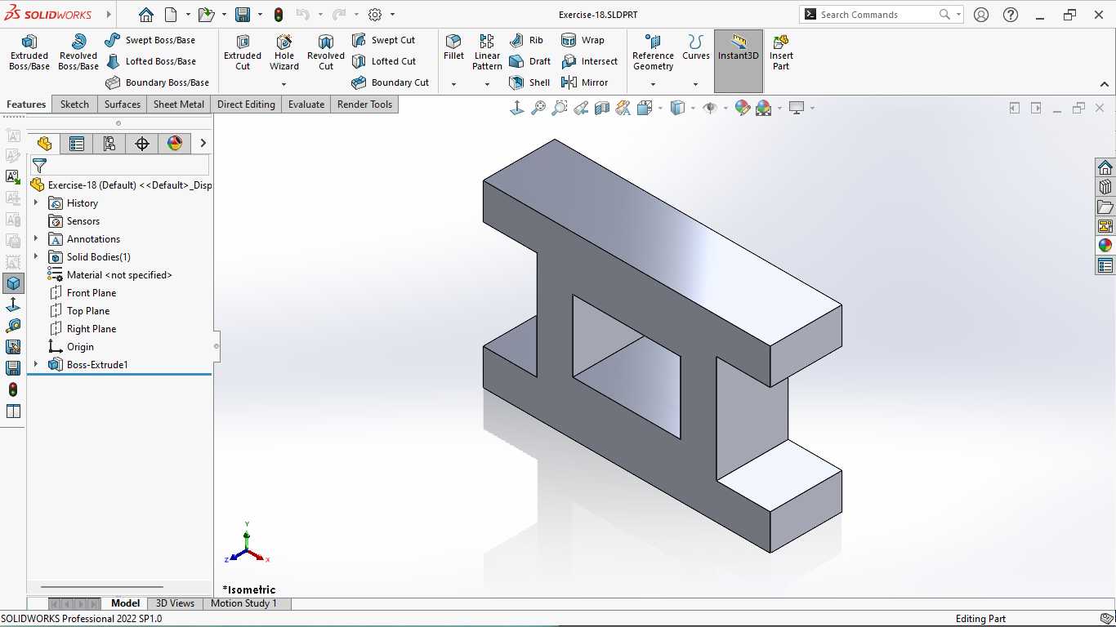Pick the Boundary Boss/Base tool
The image size is (1116, 627).
point(158,82)
